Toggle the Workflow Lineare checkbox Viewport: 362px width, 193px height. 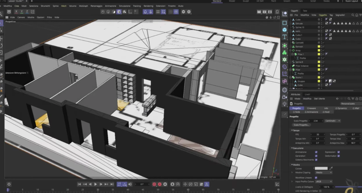pos(316,177)
